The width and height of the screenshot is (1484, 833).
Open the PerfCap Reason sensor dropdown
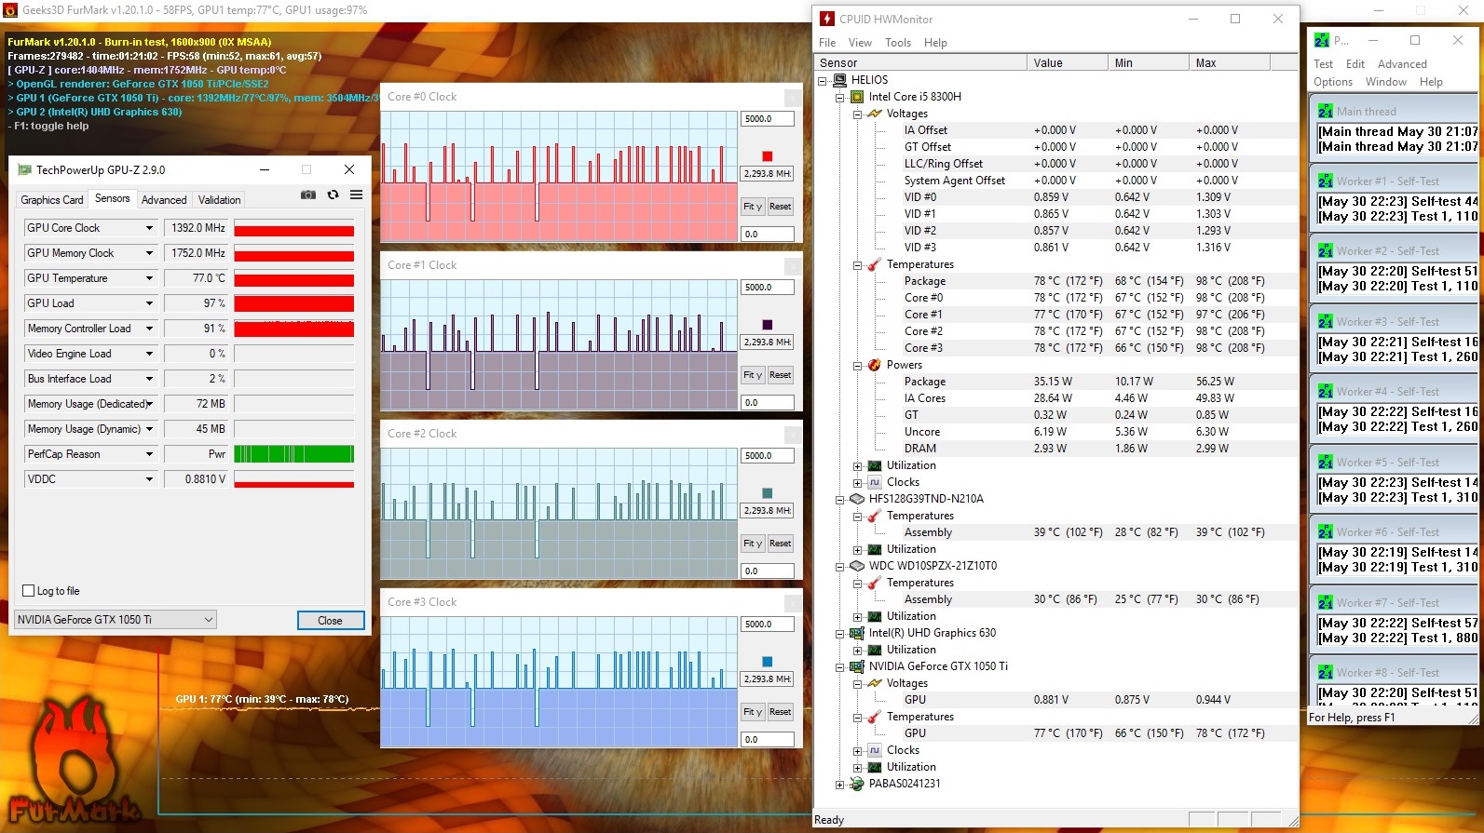(x=149, y=454)
